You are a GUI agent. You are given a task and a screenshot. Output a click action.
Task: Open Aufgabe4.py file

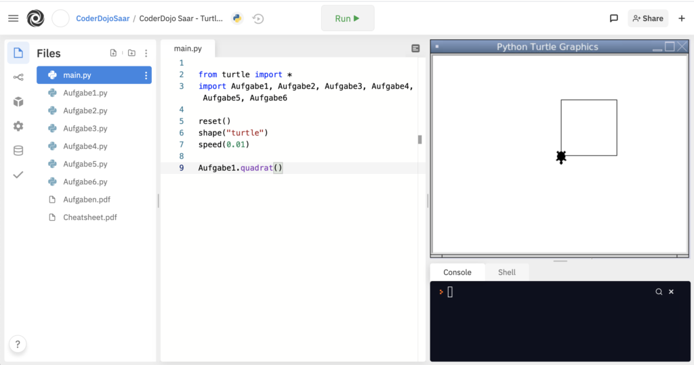pyautogui.click(x=85, y=146)
